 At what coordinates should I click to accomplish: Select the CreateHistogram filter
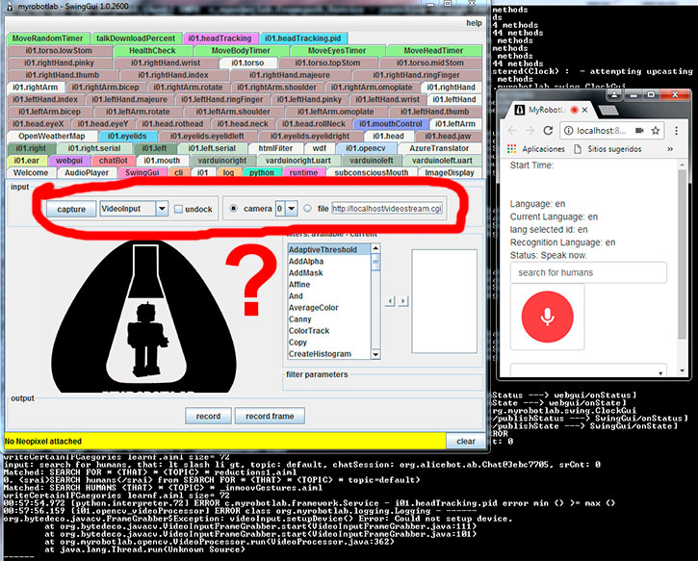(329, 354)
